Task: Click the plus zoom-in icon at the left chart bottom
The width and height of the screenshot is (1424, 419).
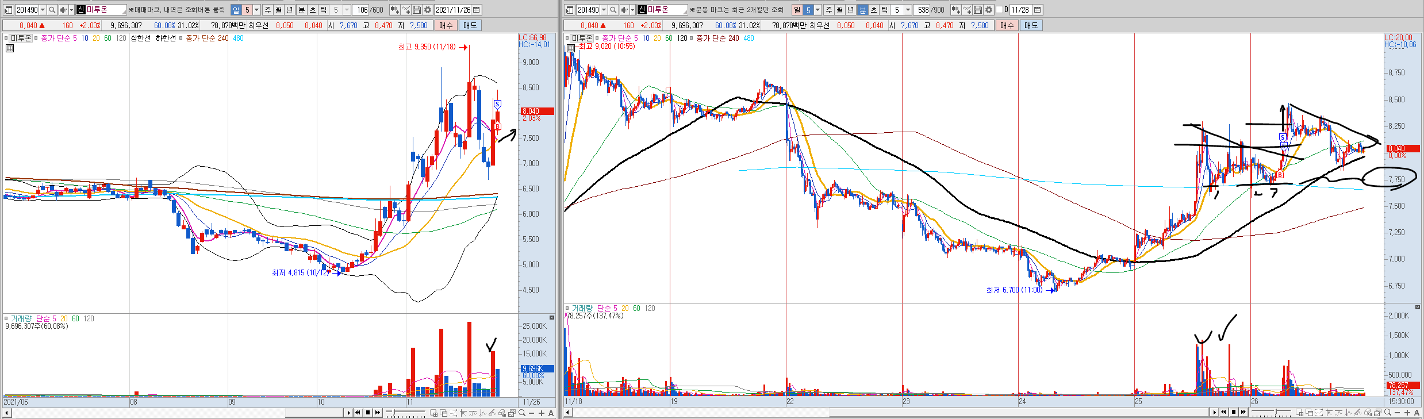Action: pos(542,413)
